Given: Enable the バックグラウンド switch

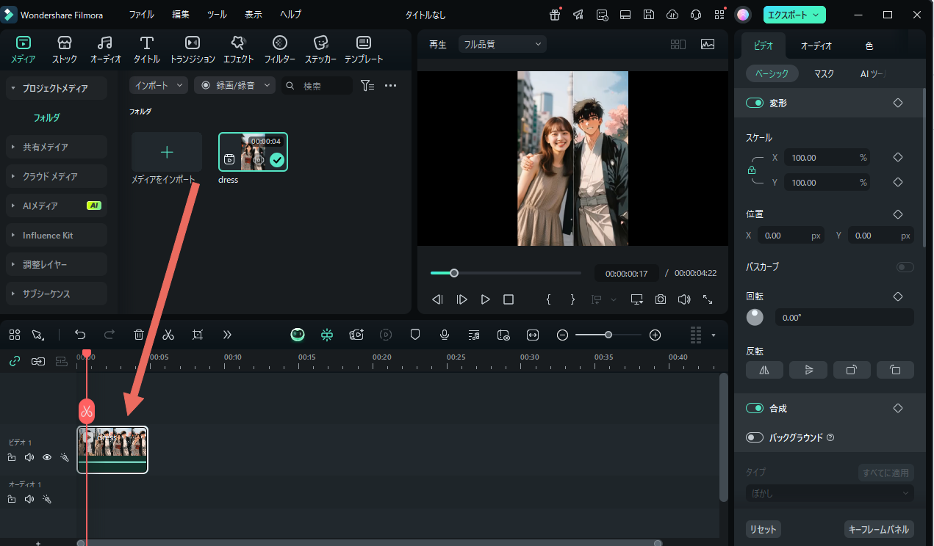Looking at the screenshot, I should coord(755,437).
